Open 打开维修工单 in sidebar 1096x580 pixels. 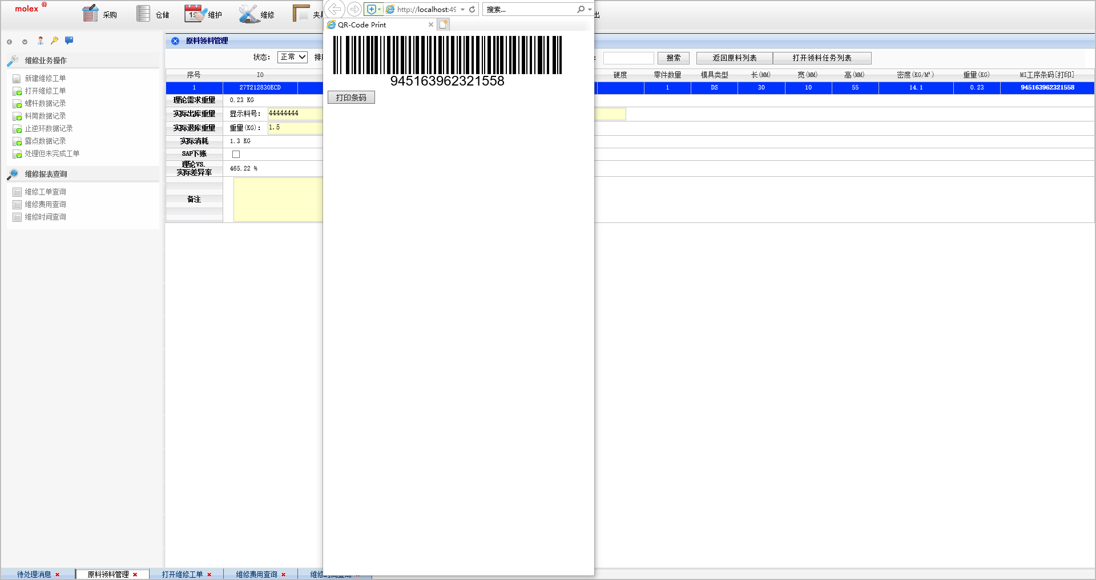[x=45, y=91]
